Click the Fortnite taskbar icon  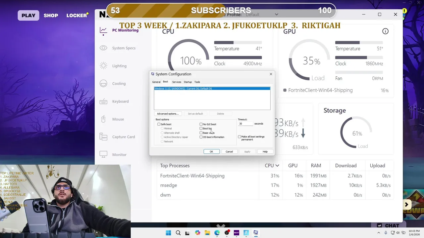(x=246, y=233)
